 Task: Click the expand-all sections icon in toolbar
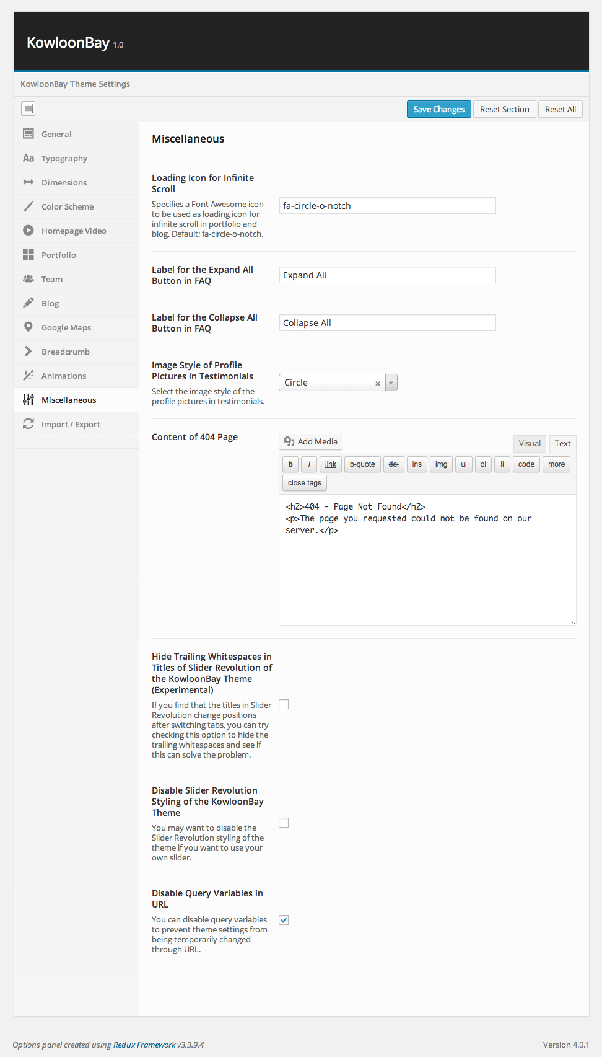(28, 109)
